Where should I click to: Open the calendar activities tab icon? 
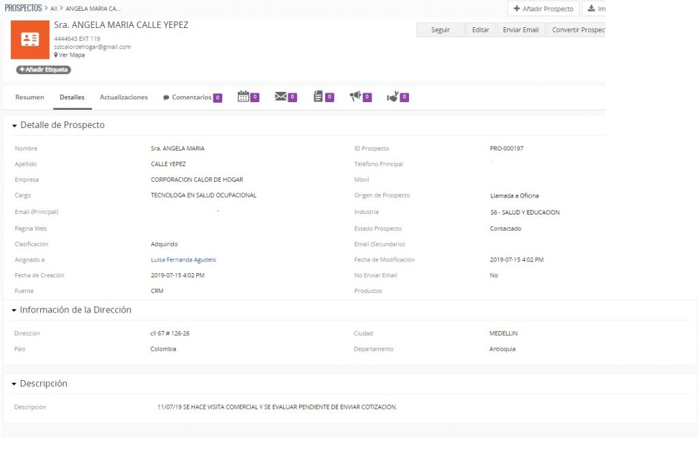[x=243, y=97]
